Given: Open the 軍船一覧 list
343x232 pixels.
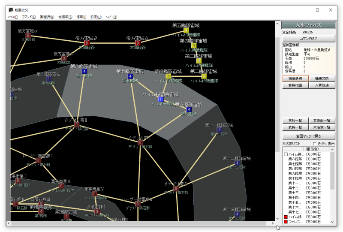Looking at the screenshot, I should (295, 121).
